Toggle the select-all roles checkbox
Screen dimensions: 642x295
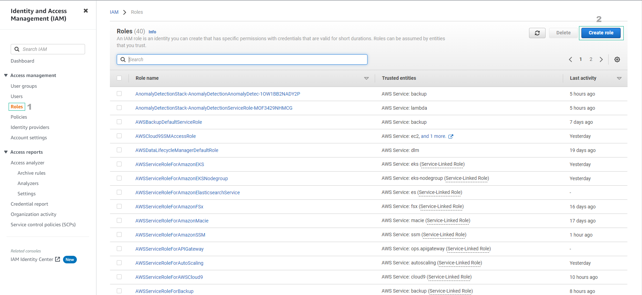[x=119, y=78]
